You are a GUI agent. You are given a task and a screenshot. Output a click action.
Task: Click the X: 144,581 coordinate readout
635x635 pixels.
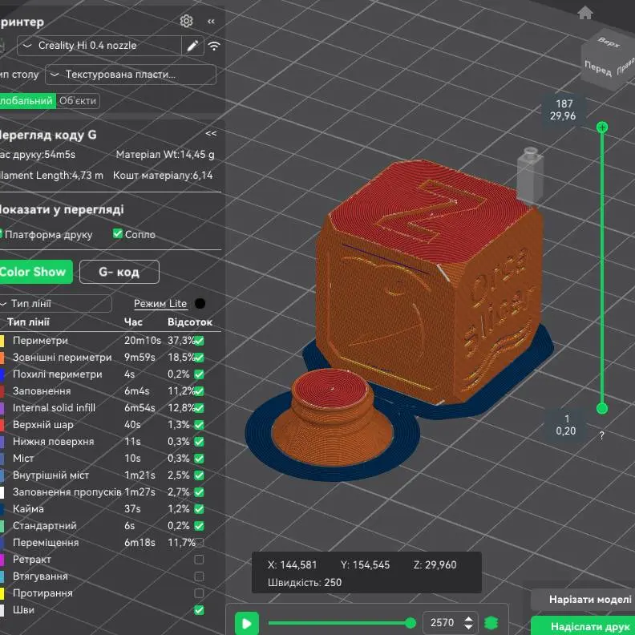[292, 564]
